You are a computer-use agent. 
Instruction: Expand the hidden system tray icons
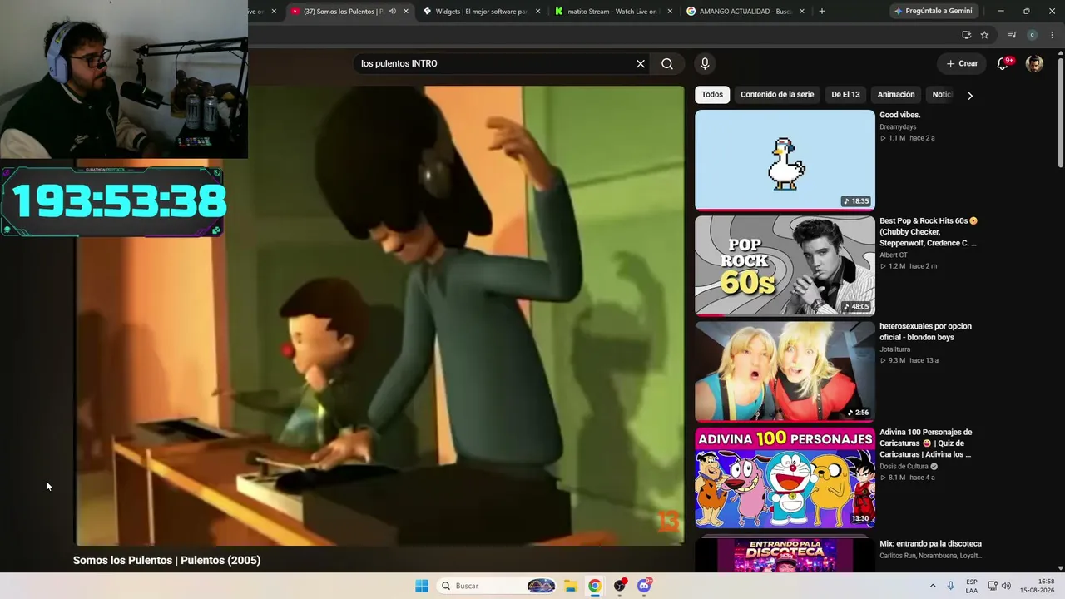(933, 586)
